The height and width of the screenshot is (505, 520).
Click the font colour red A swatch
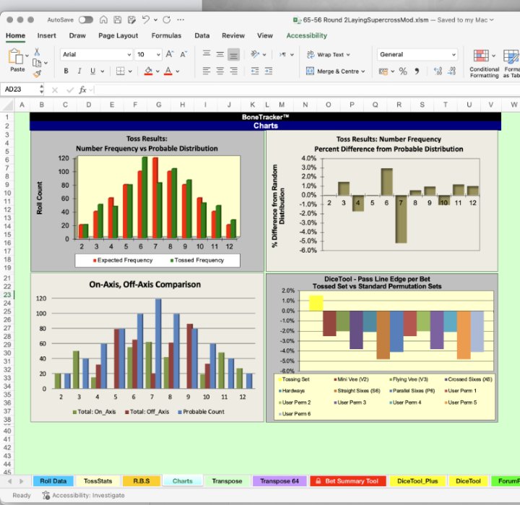168,71
